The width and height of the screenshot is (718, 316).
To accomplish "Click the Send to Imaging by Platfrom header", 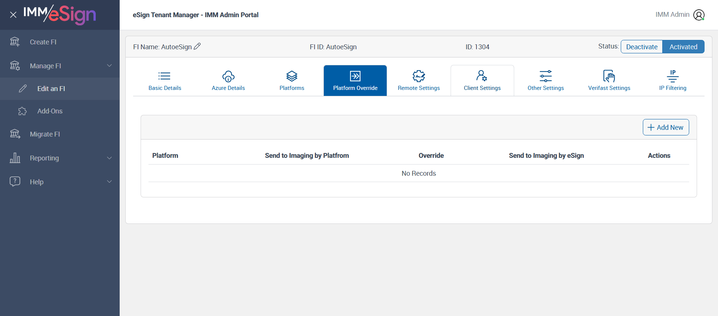I will pyautogui.click(x=307, y=156).
